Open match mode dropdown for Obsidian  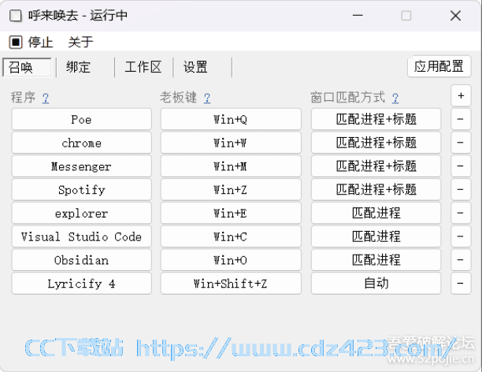point(376,260)
